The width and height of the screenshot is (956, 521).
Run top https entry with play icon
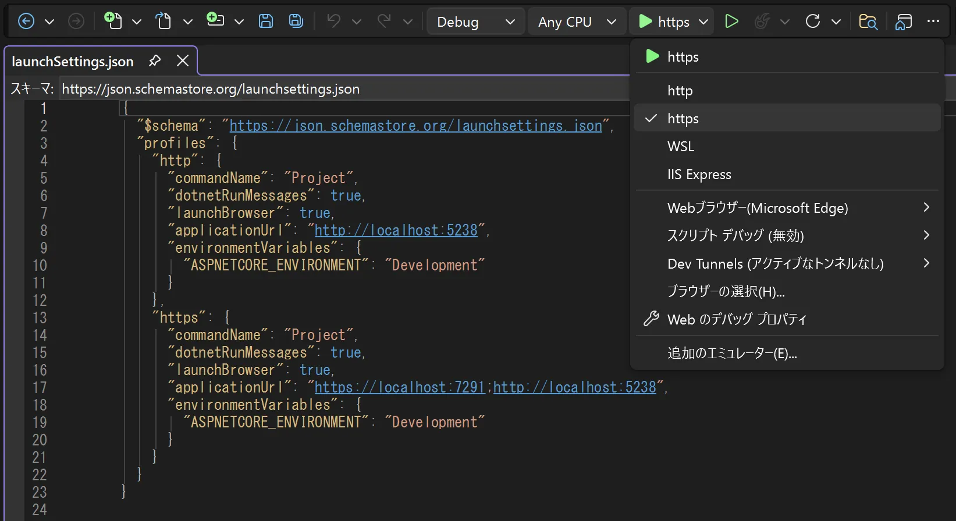coord(787,56)
